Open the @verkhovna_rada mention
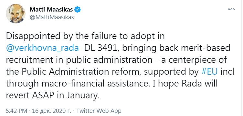Image resolution: width=243 pixels, height=116 pixels. (42, 48)
